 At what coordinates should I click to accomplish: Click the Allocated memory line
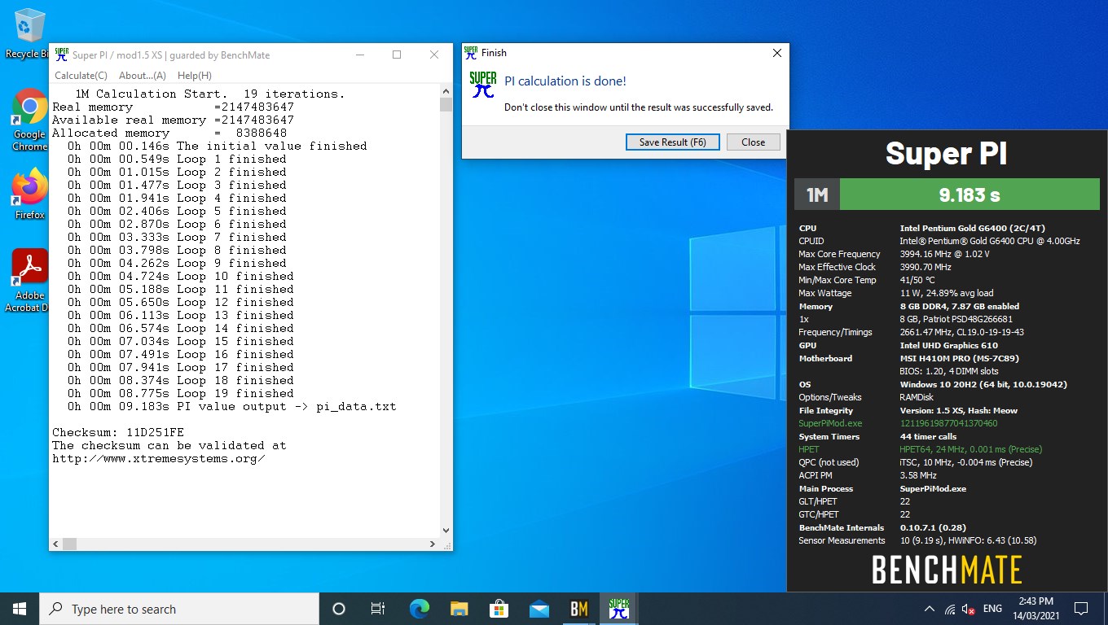point(169,133)
